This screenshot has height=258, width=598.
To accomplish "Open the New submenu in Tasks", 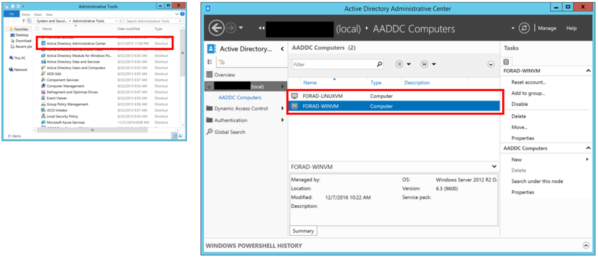I will click(516, 160).
